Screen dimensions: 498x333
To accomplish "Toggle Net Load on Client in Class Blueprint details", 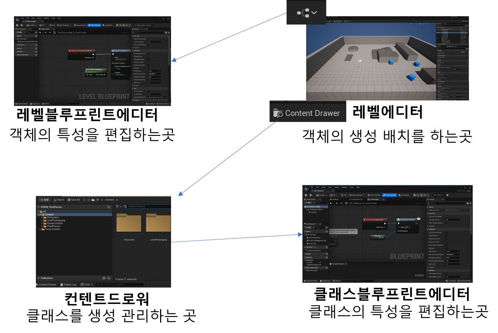I will [x=446, y=242].
